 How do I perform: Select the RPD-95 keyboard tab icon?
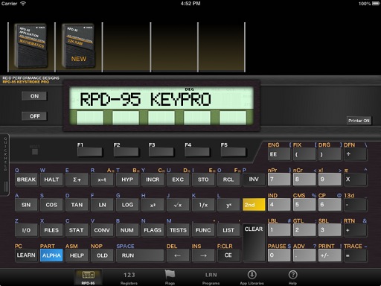coord(88,275)
